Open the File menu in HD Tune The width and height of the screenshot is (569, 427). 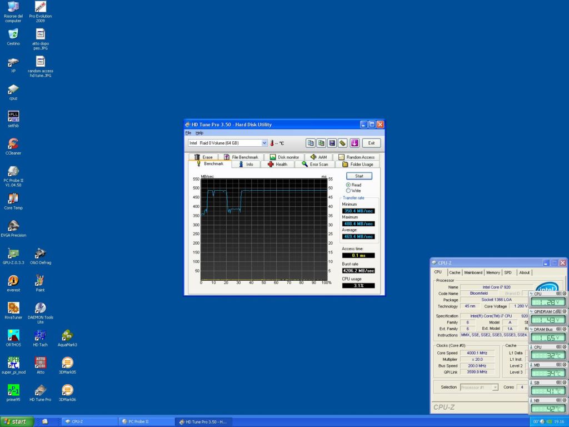188,133
